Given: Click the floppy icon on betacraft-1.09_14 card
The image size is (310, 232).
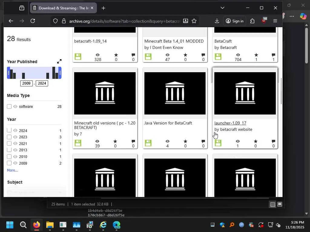Looking at the screenshot, I should pyautogui.click(x=78, y=56).
